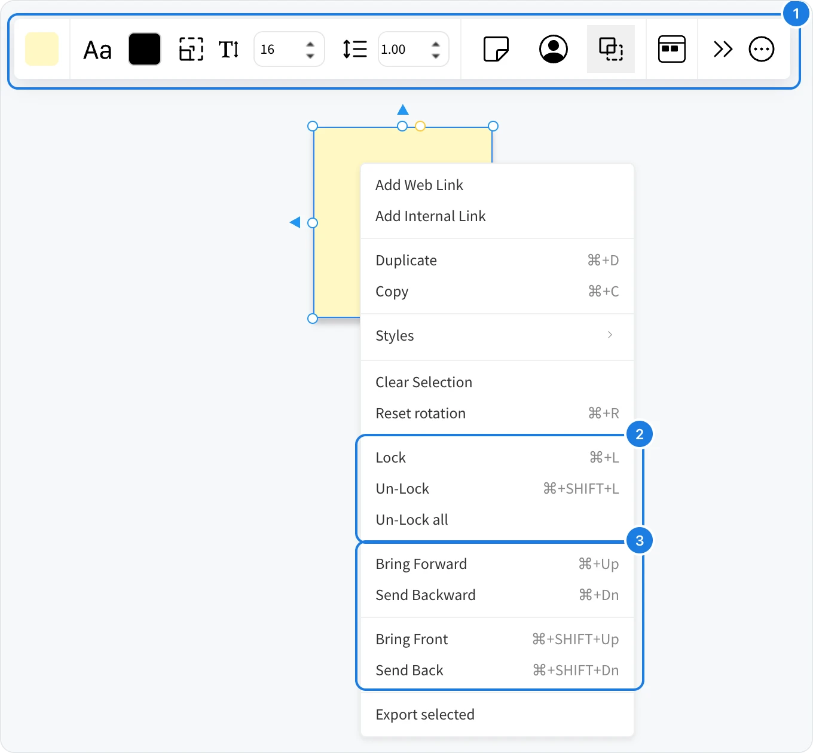Choose Clear Selection
This screenshot has height=753, width=813.
point(497,382)
